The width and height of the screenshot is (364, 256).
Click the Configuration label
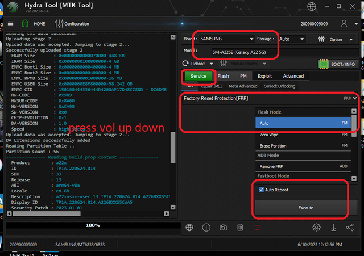77,24
